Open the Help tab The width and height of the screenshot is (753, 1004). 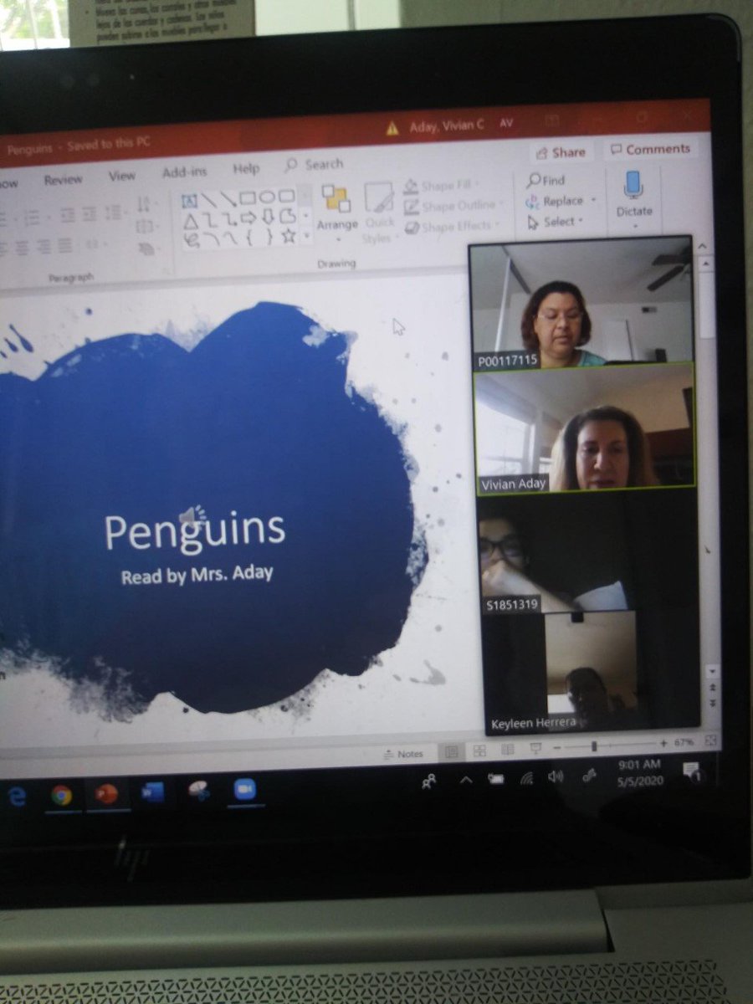pos(246,169)
